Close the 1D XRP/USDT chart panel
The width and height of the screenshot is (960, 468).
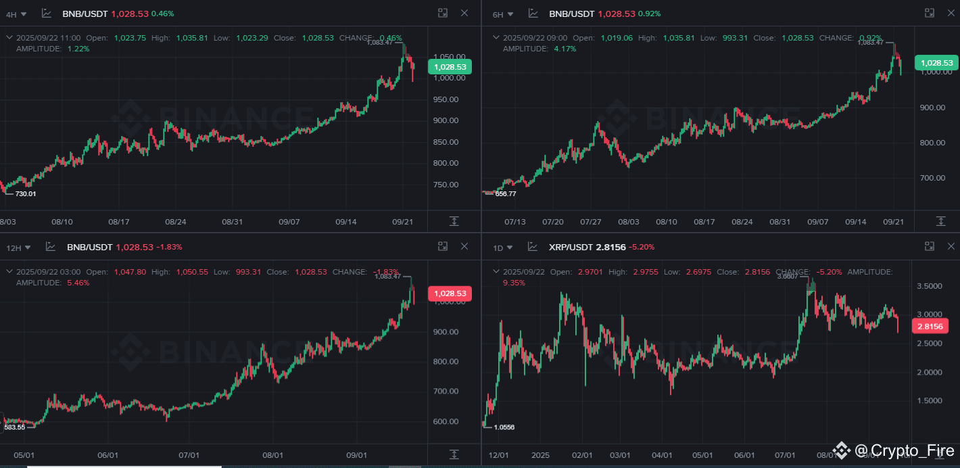[951, 246]
